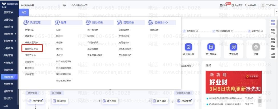Open 在线客服 headset support

point(251,5)
